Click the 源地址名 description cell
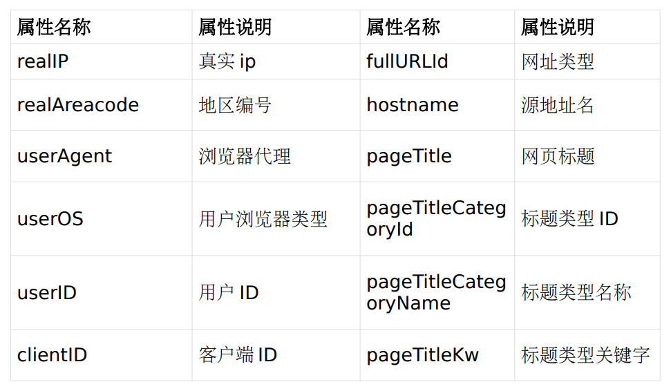 pyautogui.click(x=557, y=105)
